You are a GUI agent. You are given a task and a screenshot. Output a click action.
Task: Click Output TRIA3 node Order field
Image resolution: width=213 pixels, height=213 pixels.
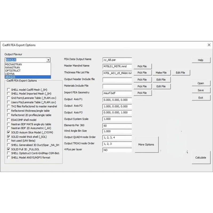(117, 144)
